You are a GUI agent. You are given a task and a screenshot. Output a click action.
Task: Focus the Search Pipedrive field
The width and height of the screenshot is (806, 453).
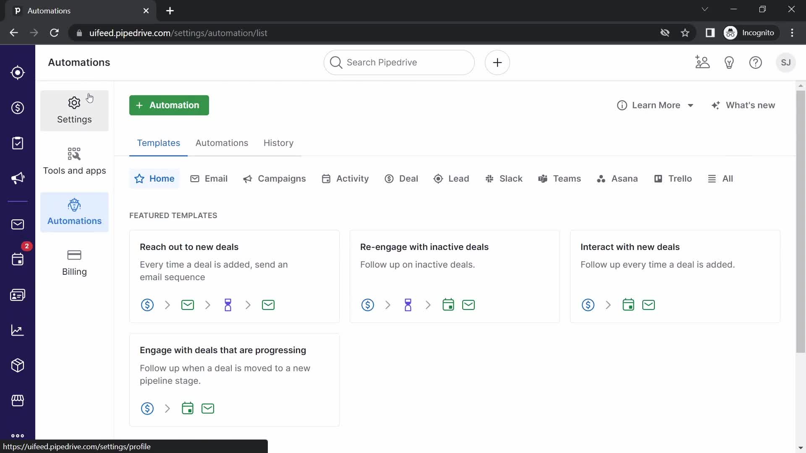399,62
